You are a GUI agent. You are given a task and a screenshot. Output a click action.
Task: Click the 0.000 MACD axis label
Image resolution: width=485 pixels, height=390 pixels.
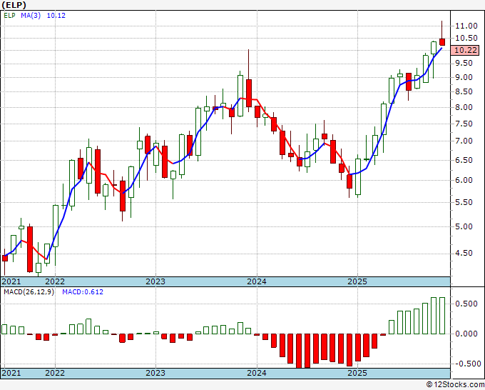(466, 334)
